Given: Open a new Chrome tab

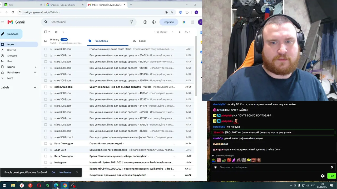Looking at the screenshot, I should pyautogui.click(x=131, y=5).
